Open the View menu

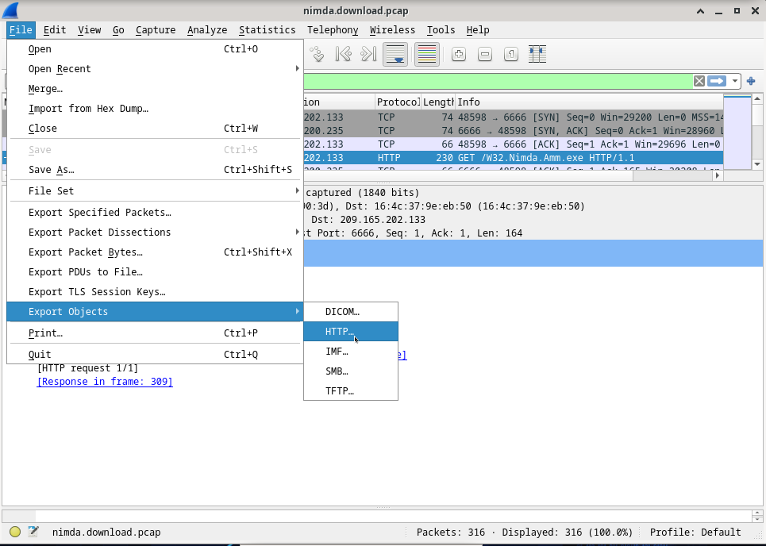click(90, 30)
